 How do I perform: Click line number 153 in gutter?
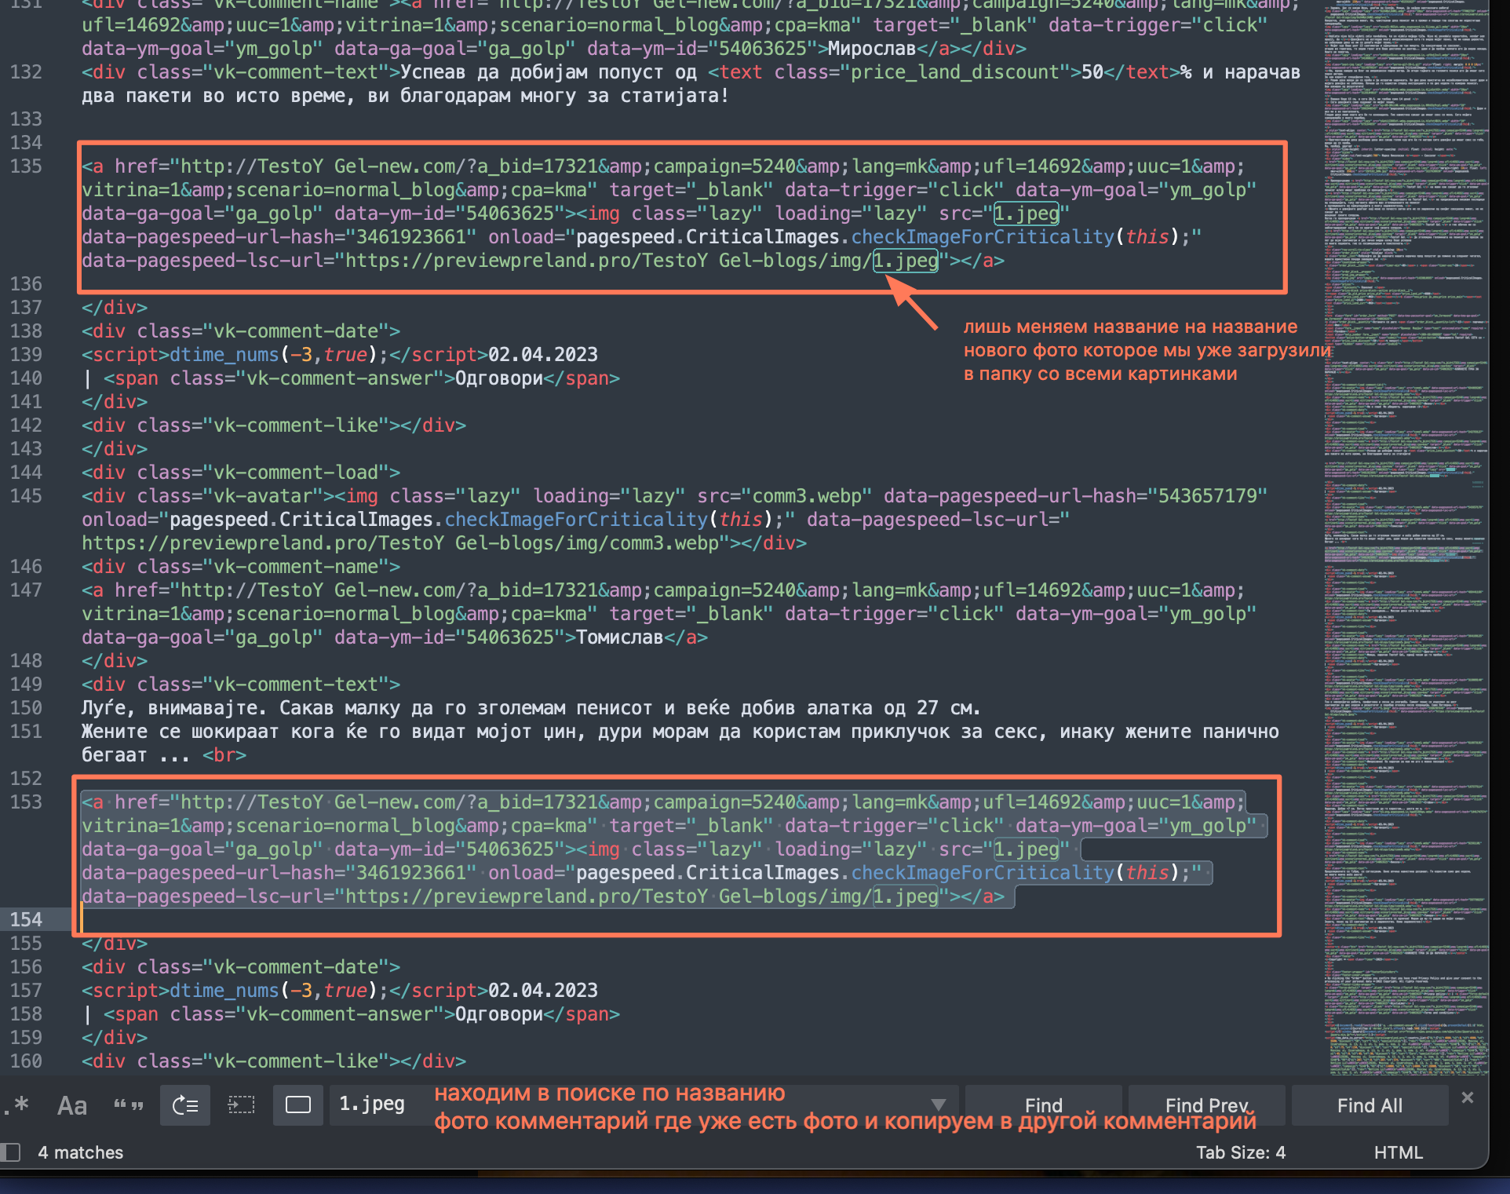point(26,802)
